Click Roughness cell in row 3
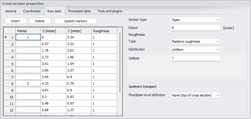The height and width of the screenshot is (119, 251). (104, 50)
